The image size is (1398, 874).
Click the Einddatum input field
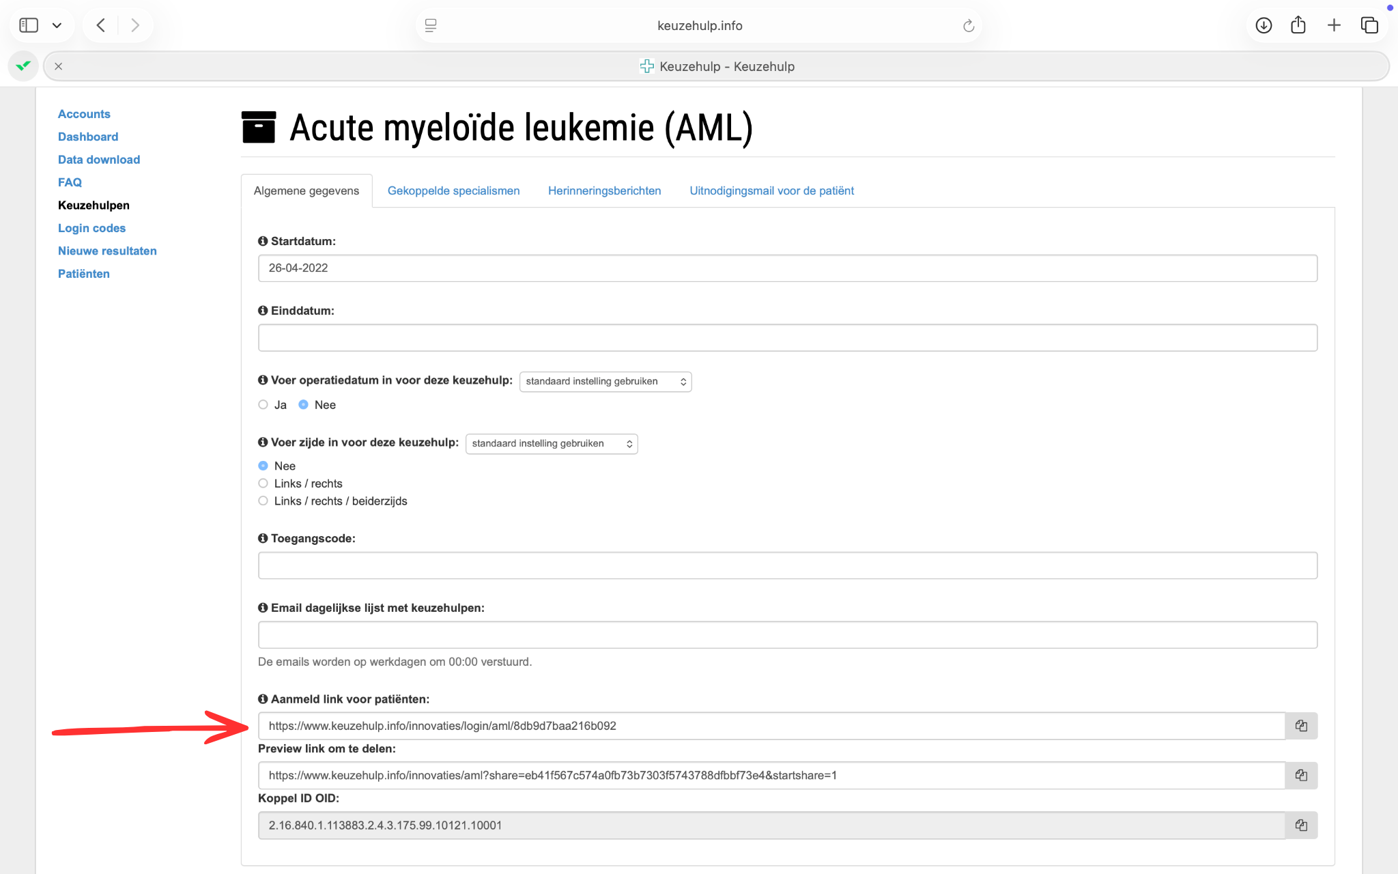point(787,338)
